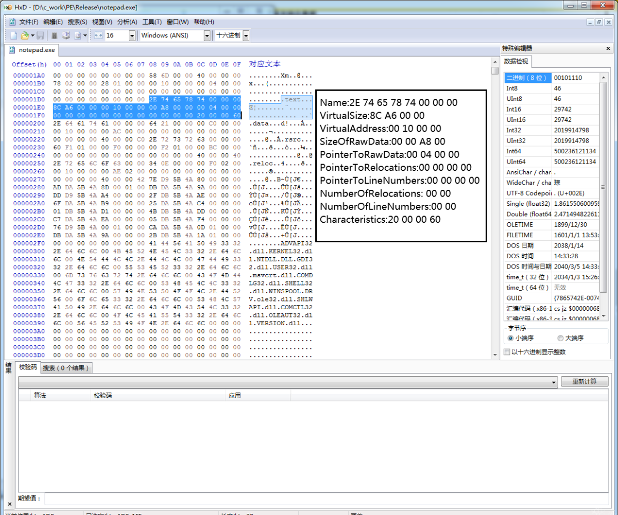618x515 pixels.
Task: Click decoded text 2.dll.USER32.dll
Action: 280,267
